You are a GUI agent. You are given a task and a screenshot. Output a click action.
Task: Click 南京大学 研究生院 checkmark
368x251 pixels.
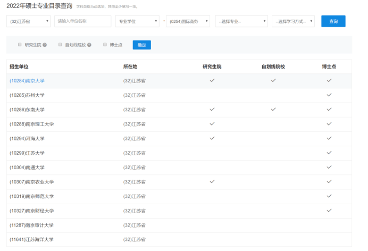212,80
